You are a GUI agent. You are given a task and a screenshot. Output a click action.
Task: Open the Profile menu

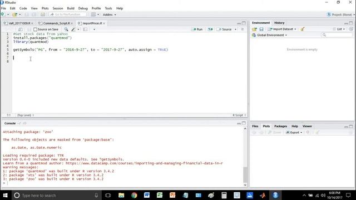96,8
